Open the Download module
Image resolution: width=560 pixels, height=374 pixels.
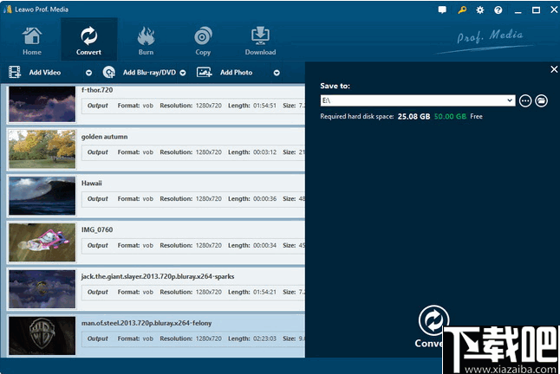pyautogui.click(x=260, y=41)
